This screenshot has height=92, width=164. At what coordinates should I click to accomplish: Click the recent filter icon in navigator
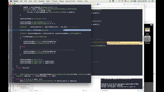click(30, 90)
